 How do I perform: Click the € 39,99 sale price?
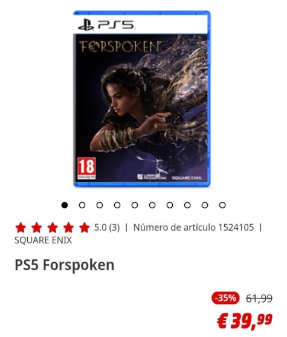click(x=245, y=321)
